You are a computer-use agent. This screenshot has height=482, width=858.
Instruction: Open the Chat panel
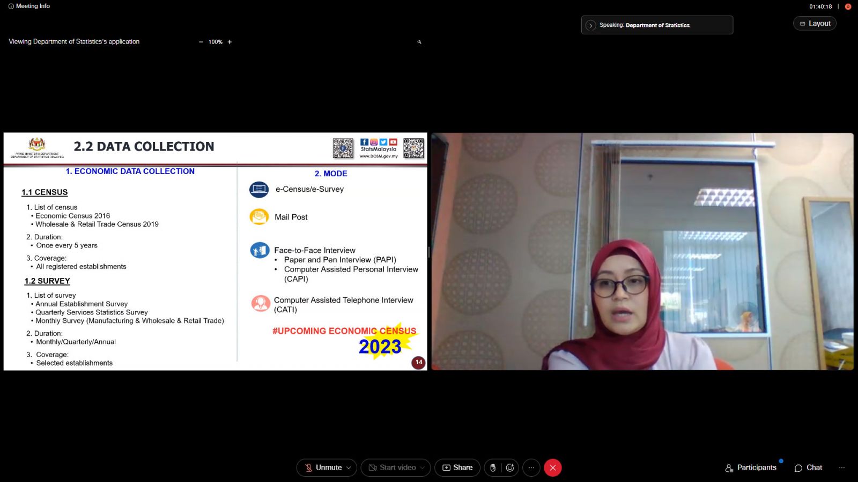point(808,468)
